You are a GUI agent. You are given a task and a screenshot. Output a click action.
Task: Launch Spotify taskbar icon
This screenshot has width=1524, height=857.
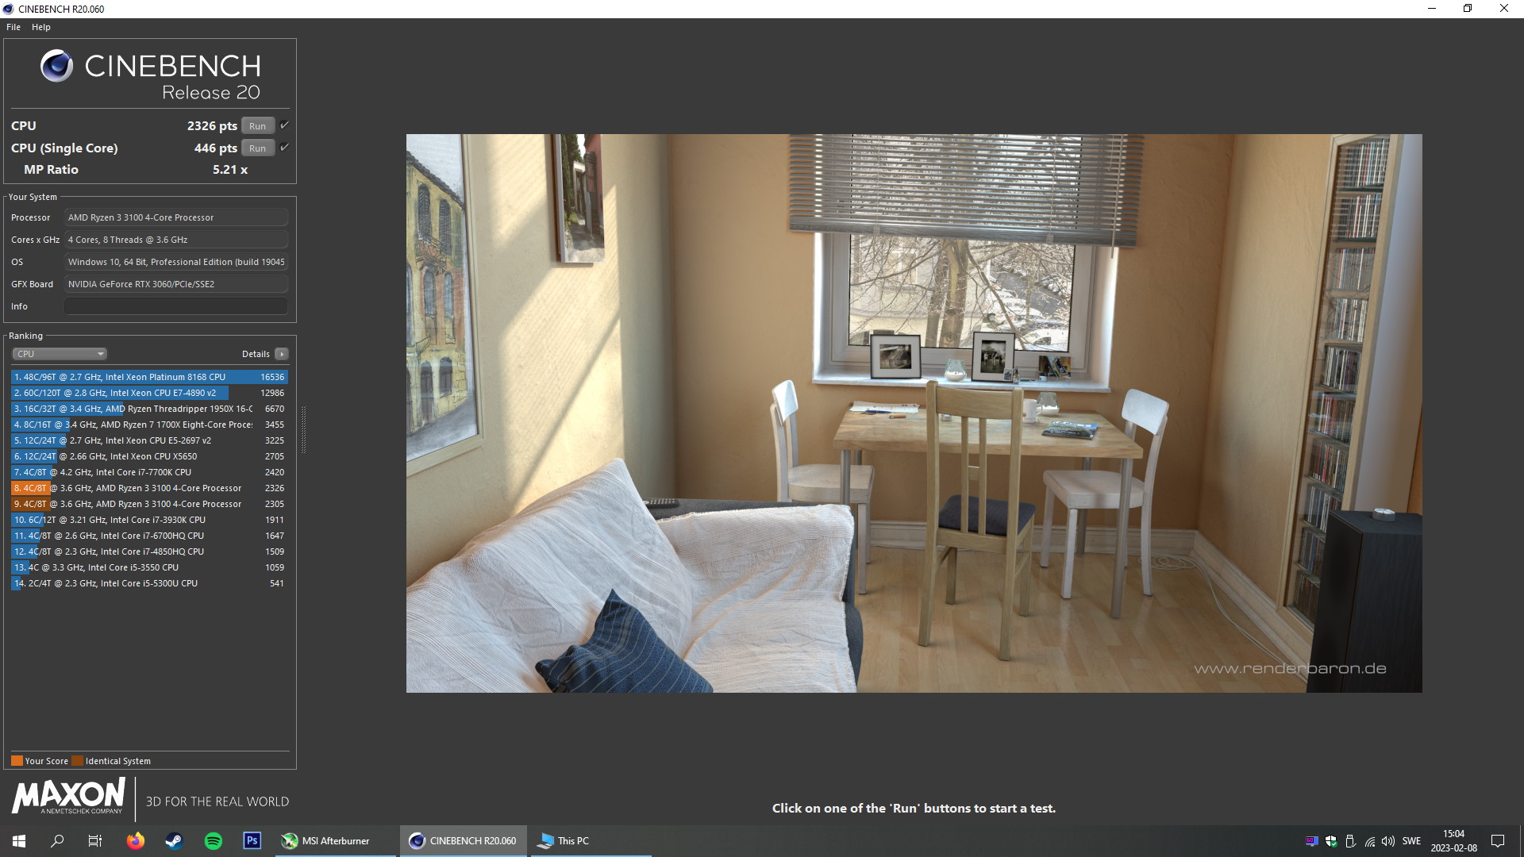[213, 840]
